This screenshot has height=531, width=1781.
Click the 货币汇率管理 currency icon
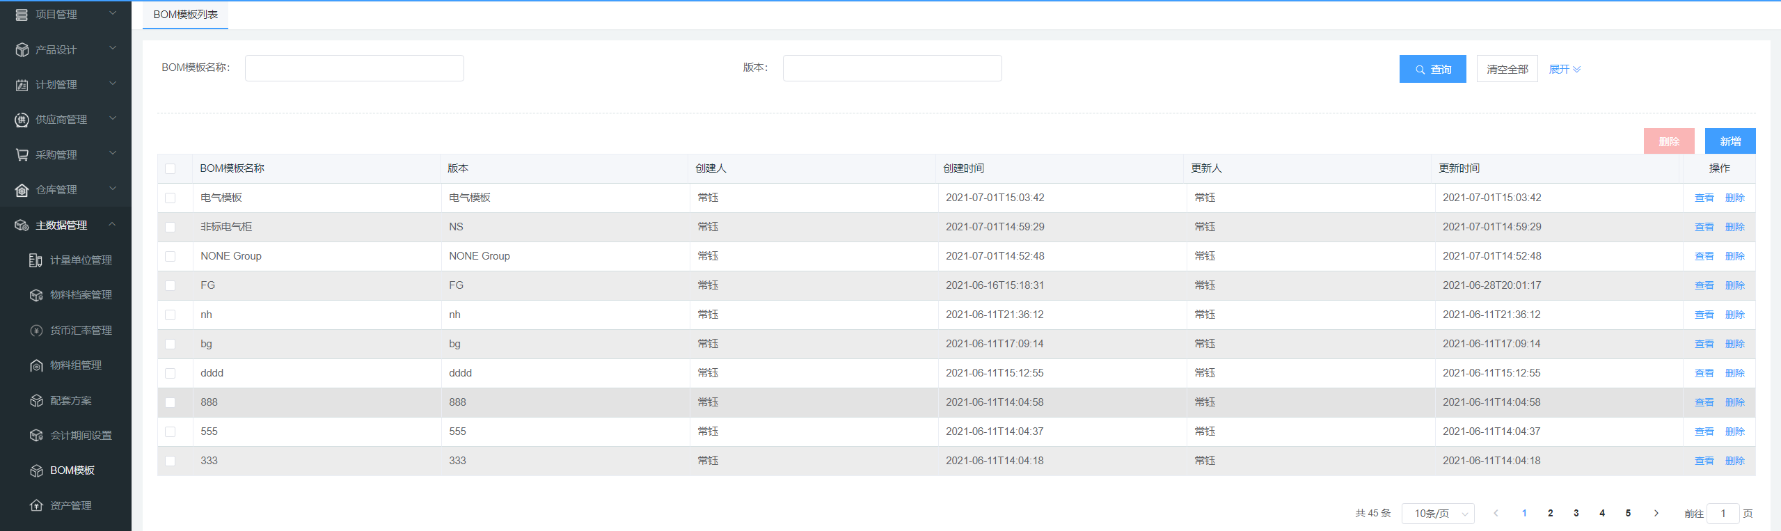click(36, 331)
